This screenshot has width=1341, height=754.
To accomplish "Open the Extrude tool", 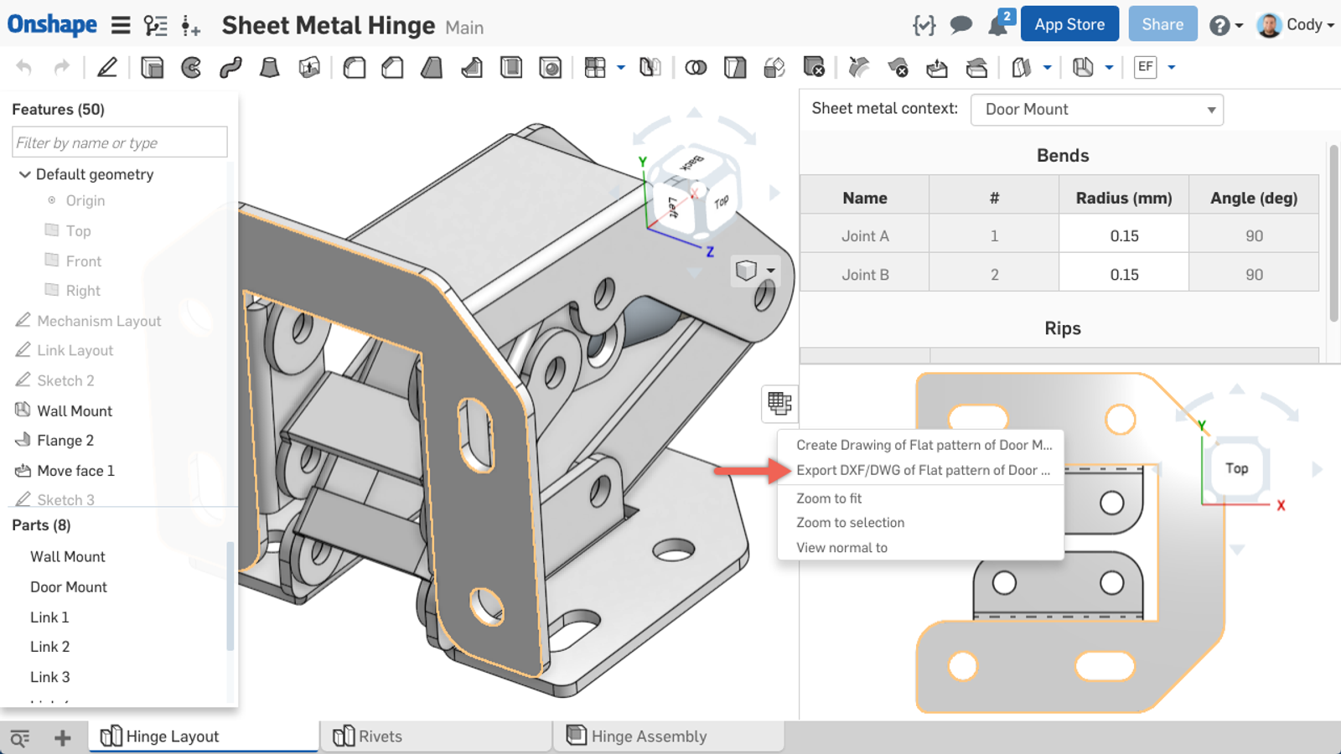I will (153, 67).
